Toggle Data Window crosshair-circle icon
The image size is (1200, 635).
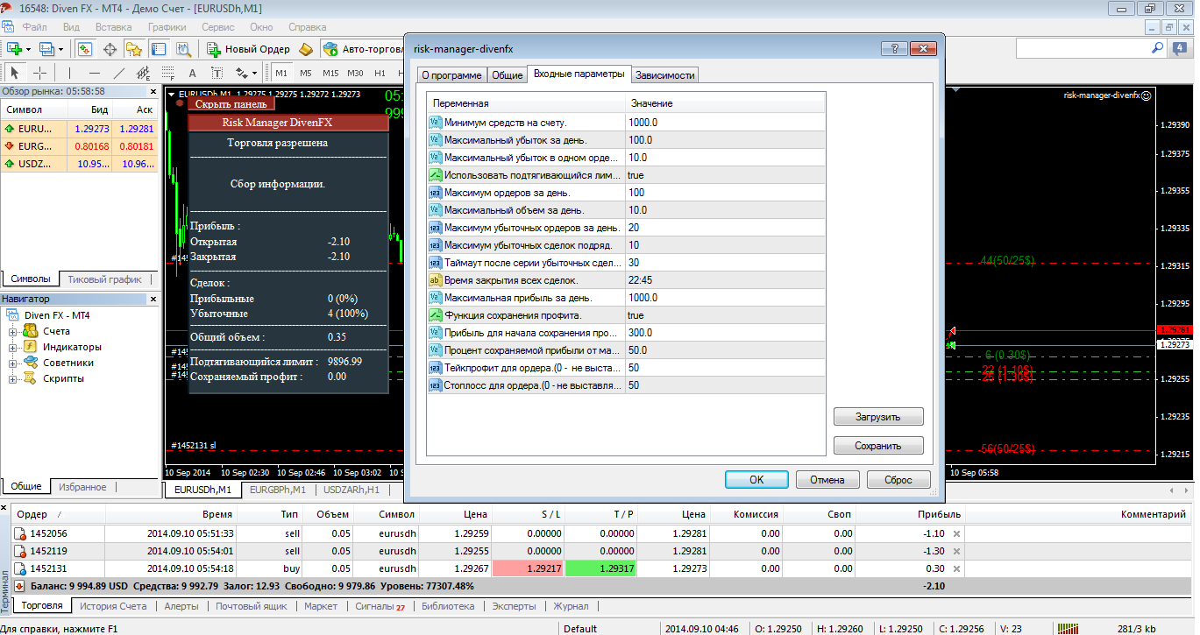click(110, 49)
